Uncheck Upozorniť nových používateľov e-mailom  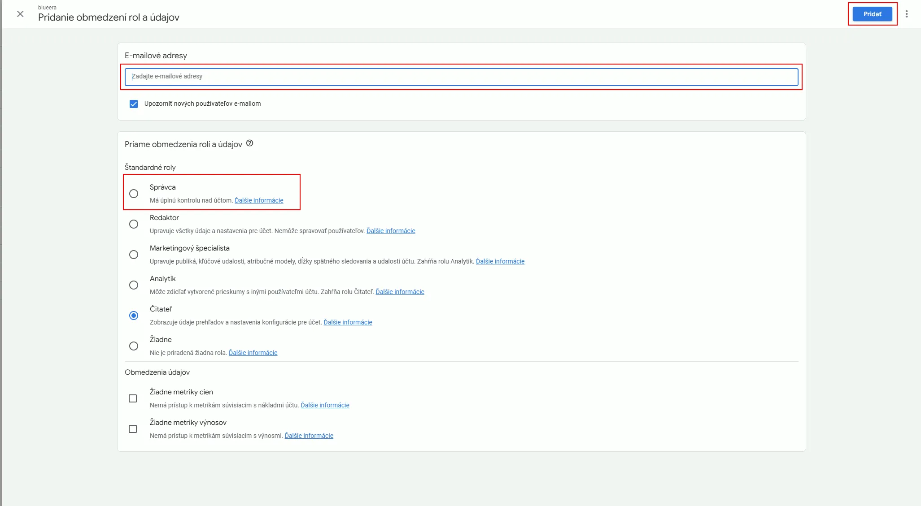134,104
